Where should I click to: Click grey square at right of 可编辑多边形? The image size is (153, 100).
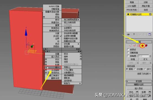pos(150,14)
